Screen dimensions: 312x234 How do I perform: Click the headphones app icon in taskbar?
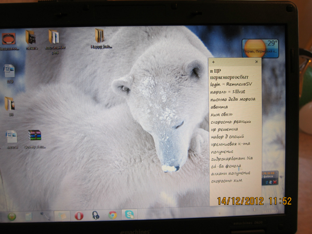tap(95, 215)
